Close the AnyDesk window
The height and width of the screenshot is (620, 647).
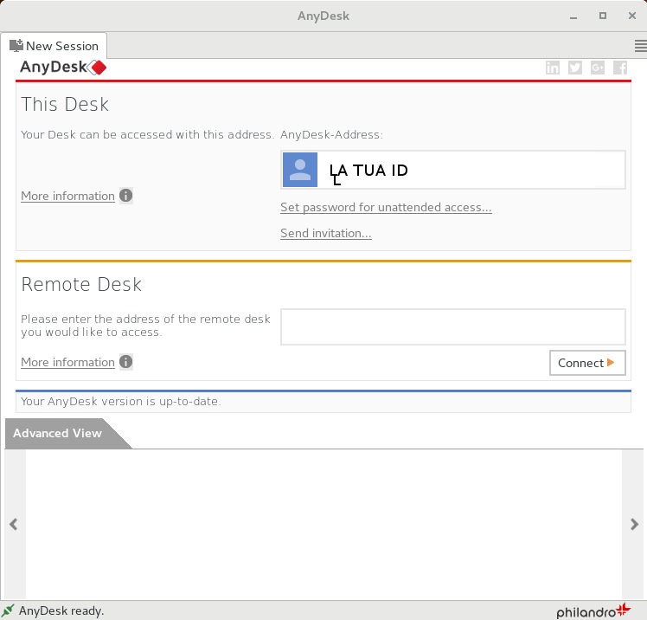coord(632,16)
